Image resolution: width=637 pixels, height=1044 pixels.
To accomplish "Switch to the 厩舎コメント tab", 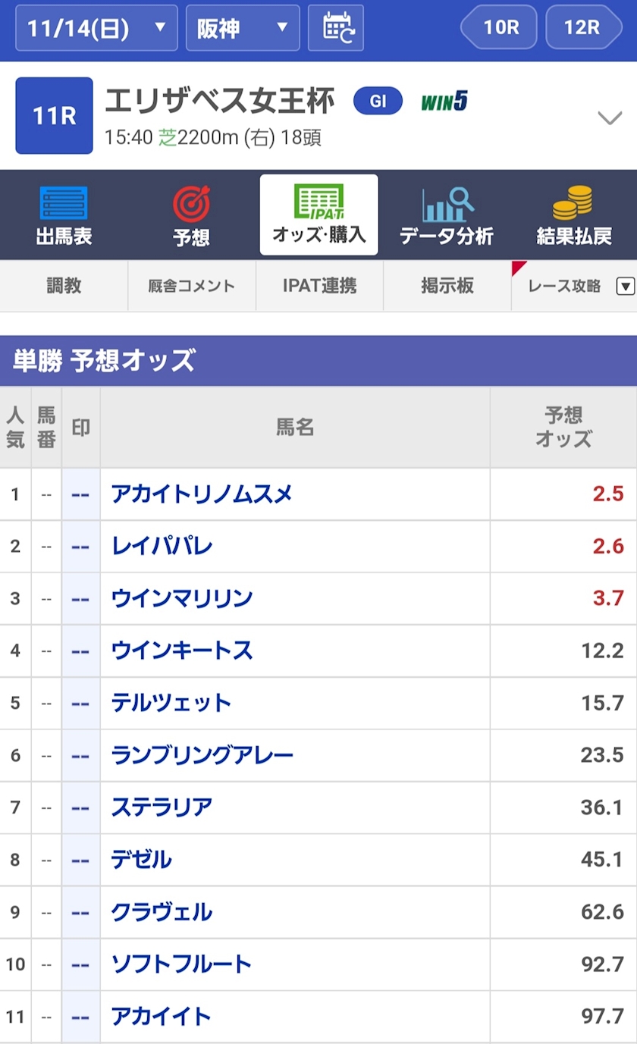I will coord(192,286).
